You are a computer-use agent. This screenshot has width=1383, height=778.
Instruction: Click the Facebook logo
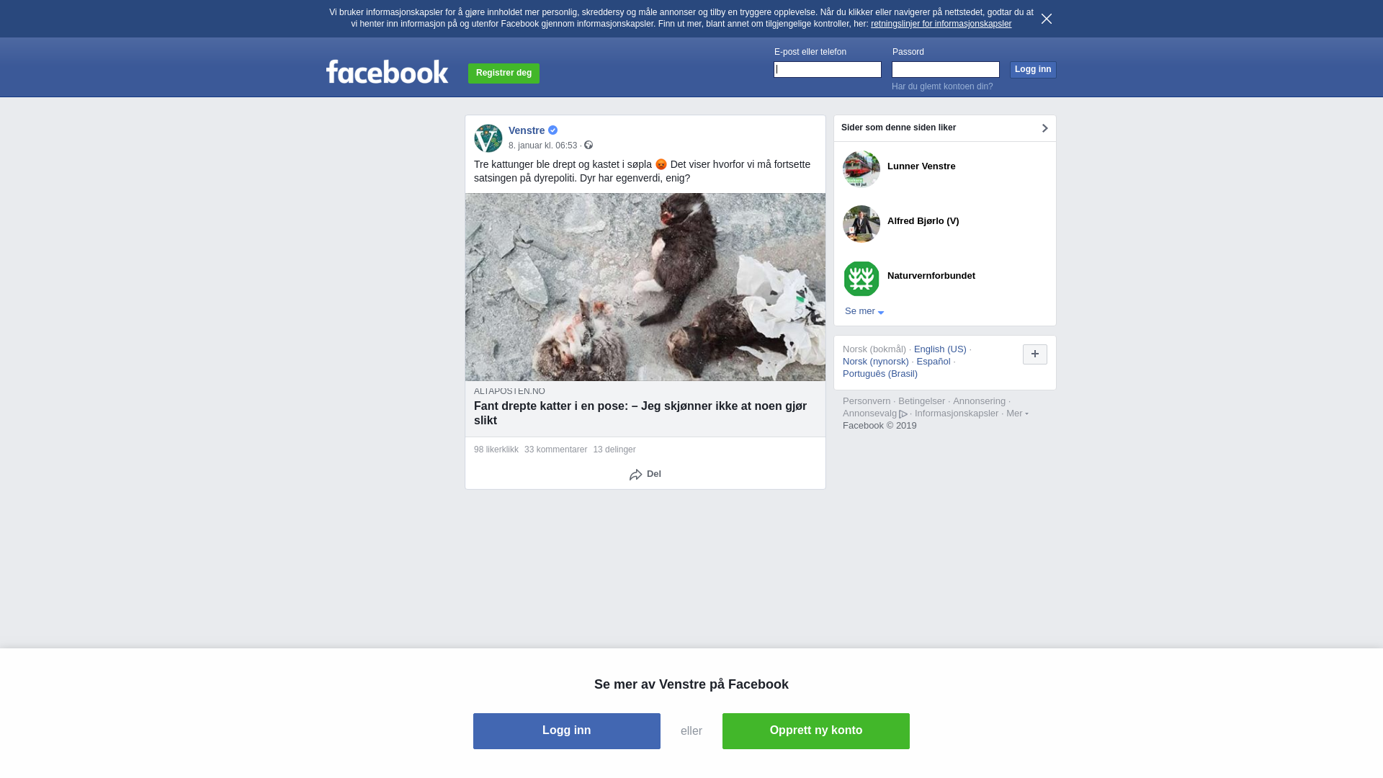(387, 71)
